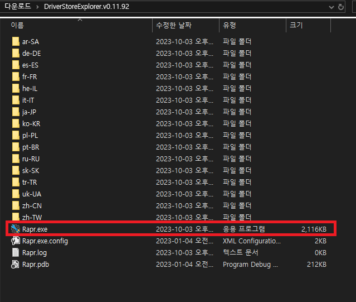Click the Rapr.exe.config file icon

click(x=16, y=241)
